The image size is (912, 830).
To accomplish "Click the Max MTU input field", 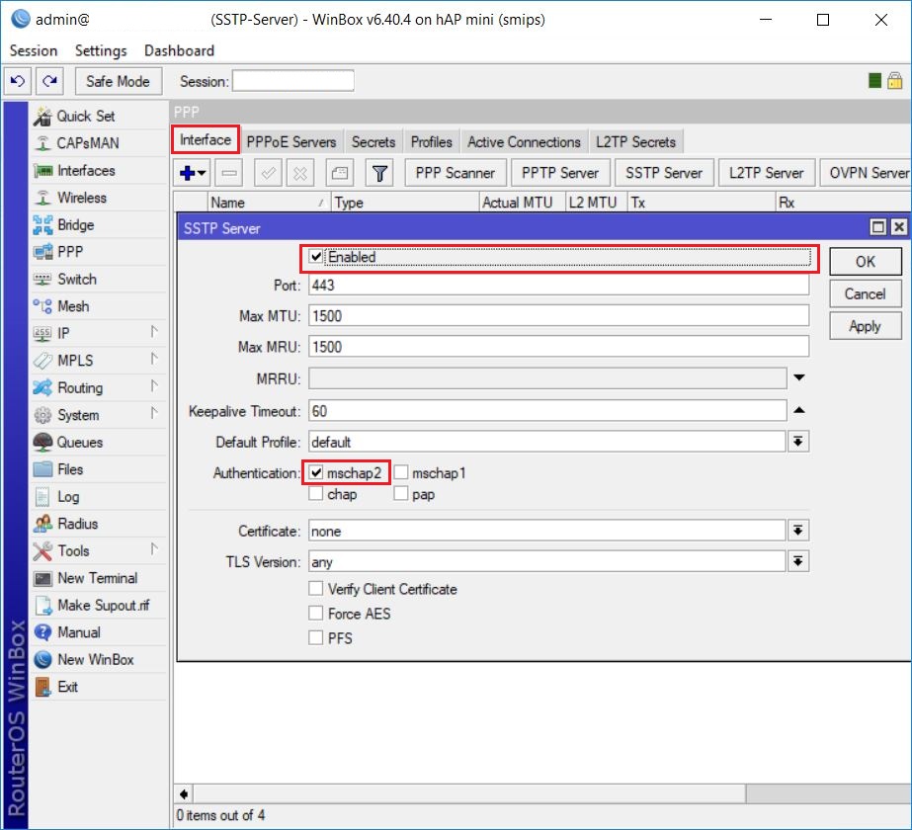I will pos(558,316).
